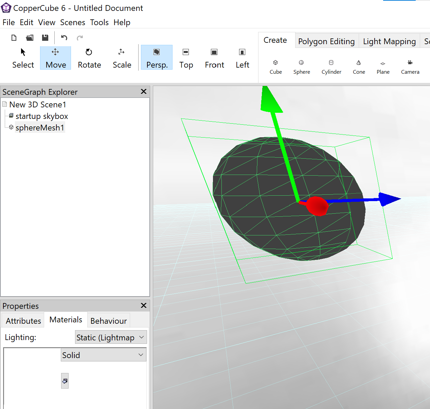This screenshot has width=430, height=409.
Task: Select sphereMesh1 in the scene graph
Action: tap(40, 128)
